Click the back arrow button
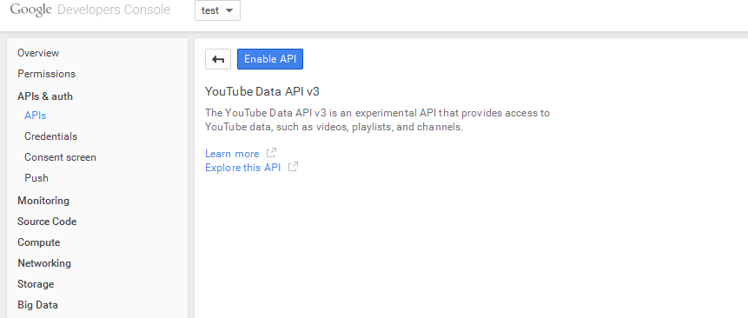This screenshot has width=748, height=318. (x=218, y=59)
